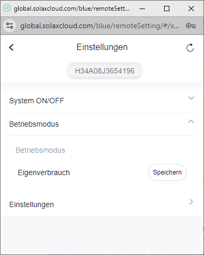
Task: Open site information icon in address bar
Action: click(10, 26)
